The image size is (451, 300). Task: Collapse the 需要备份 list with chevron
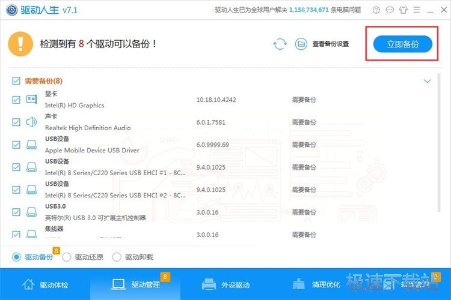pos(428,81)
